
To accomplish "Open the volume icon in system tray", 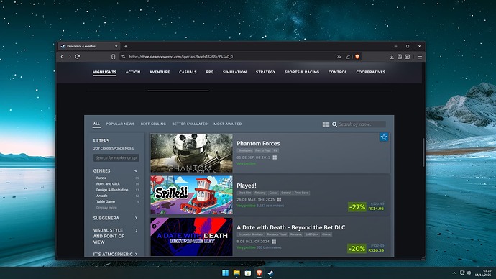I will 469,273.
